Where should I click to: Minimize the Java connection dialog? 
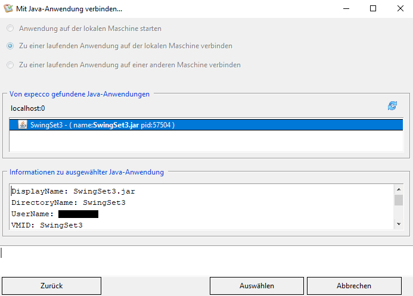pyautogui.click(x=346, y=9)
